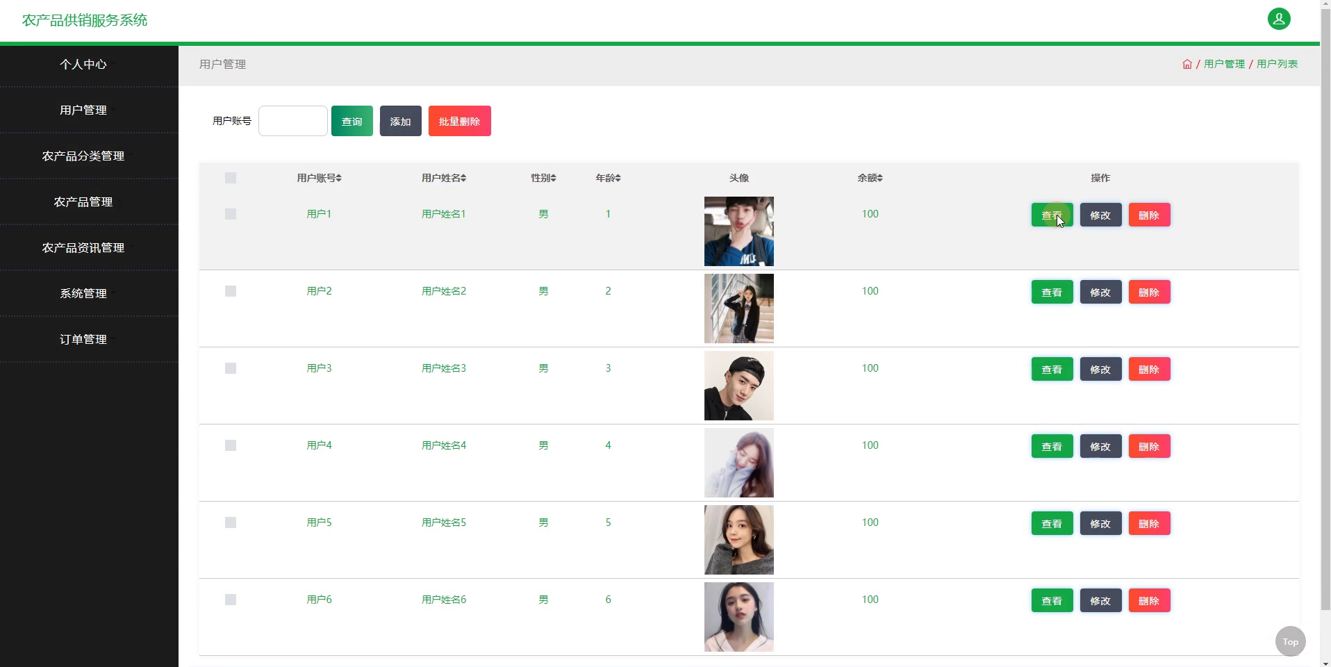This screenshot has height=667, width=1331.
Task: Focus the 用户账号 search input field
Action: click(293, 121)
